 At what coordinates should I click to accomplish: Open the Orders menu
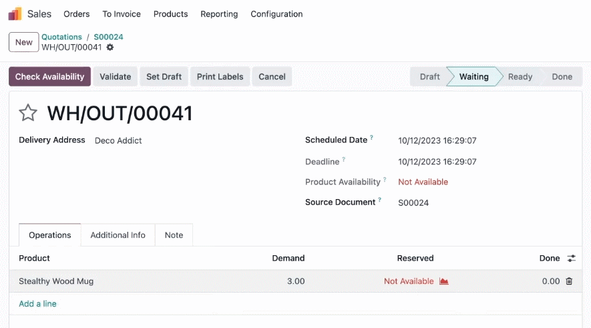pyautogui.click(x=77, y=14)
